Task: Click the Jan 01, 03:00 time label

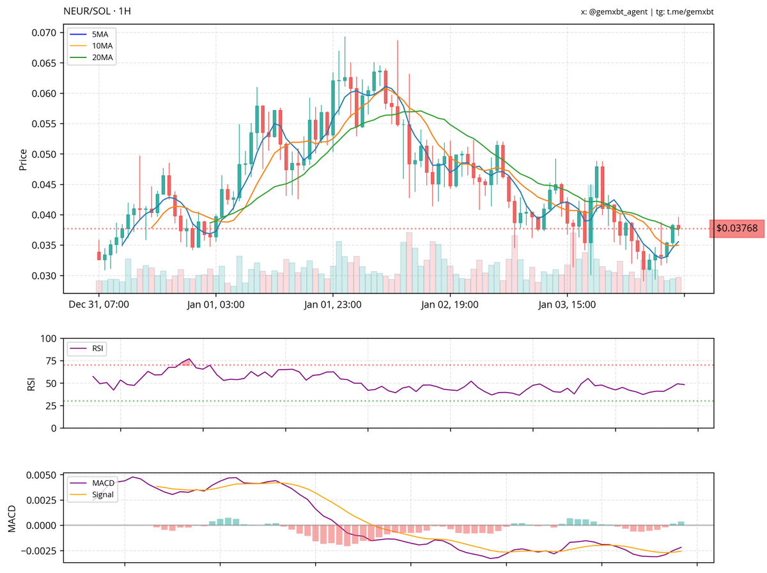Action: click(x=217, y=304)
